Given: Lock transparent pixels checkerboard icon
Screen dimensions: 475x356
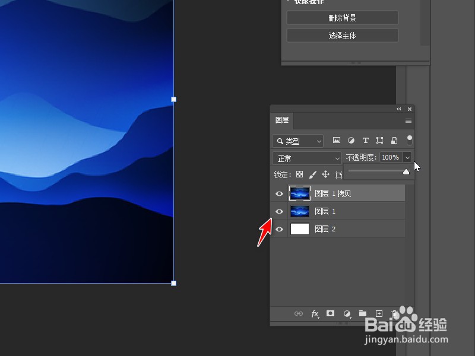Looking at the screenshot, I should coord(299,174).
